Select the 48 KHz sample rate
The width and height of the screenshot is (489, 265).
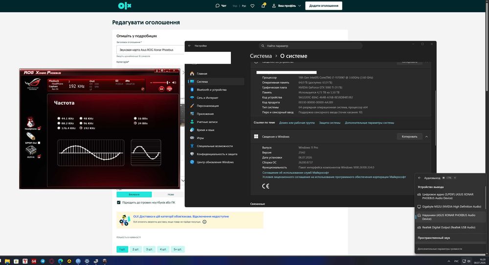tap(87, 118)
